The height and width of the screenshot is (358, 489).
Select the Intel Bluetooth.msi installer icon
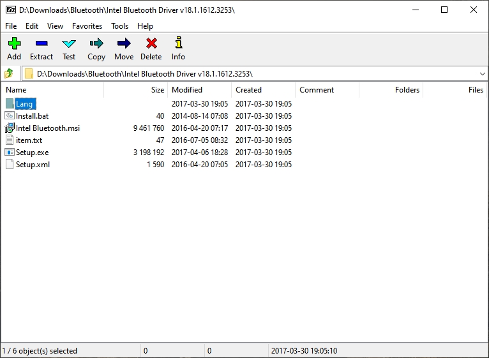(x=10, y=128)
